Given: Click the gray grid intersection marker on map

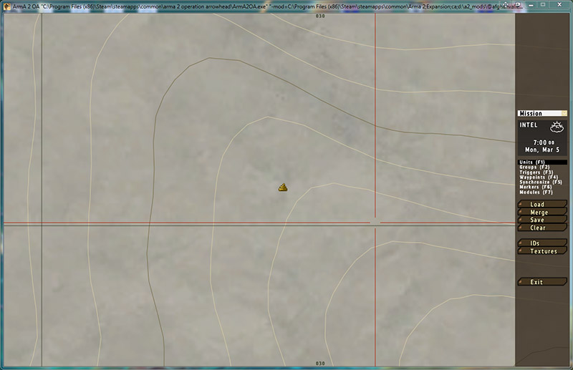Looking at the screenshot, I should (375, 223).
